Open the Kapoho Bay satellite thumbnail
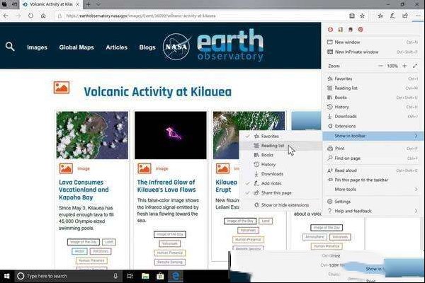The width and height of the screenshot is (425, 283). coord(92,135)
